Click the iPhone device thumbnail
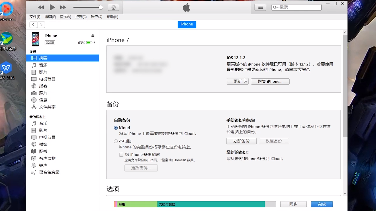376x211 pixels. coord(35,39)
